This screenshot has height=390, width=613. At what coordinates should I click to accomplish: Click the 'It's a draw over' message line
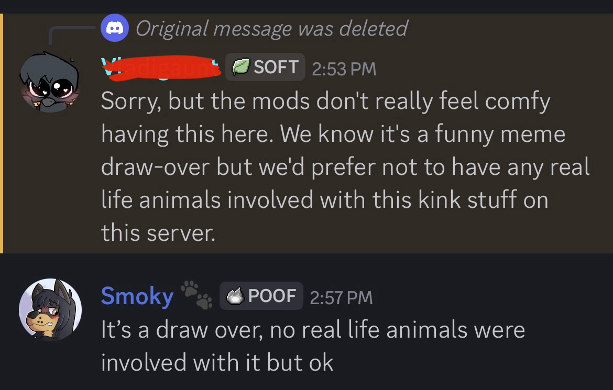pos(312,330)
